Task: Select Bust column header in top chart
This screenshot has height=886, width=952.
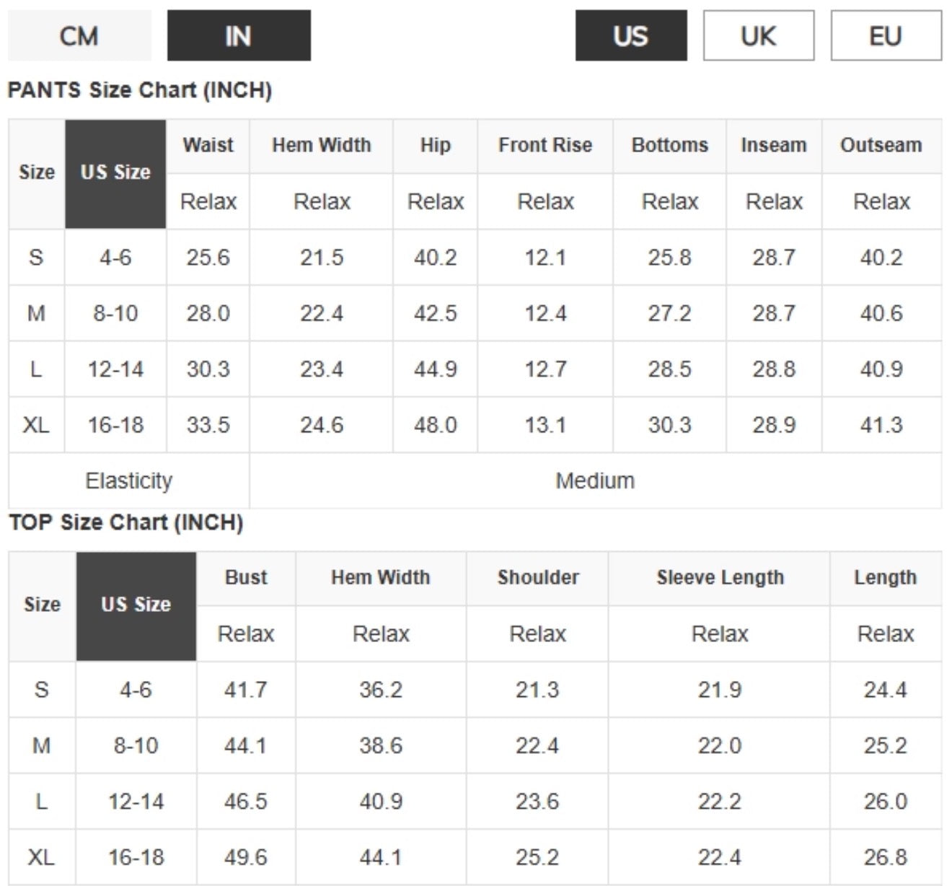Action: tap(246, 578)
